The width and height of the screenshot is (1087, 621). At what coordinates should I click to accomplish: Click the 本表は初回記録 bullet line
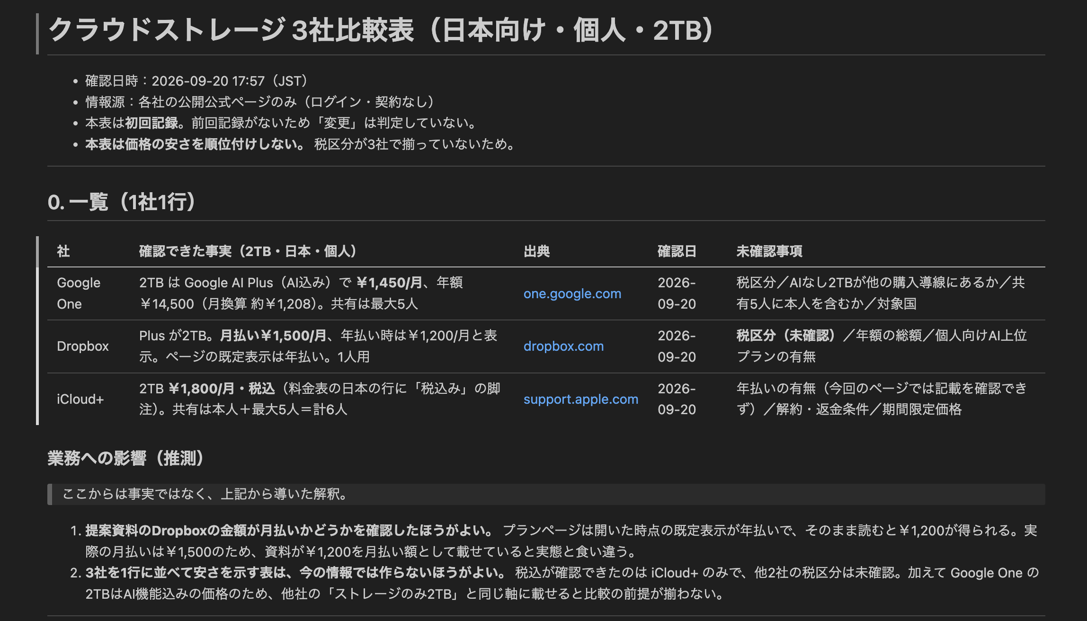(x=281, y=123)
